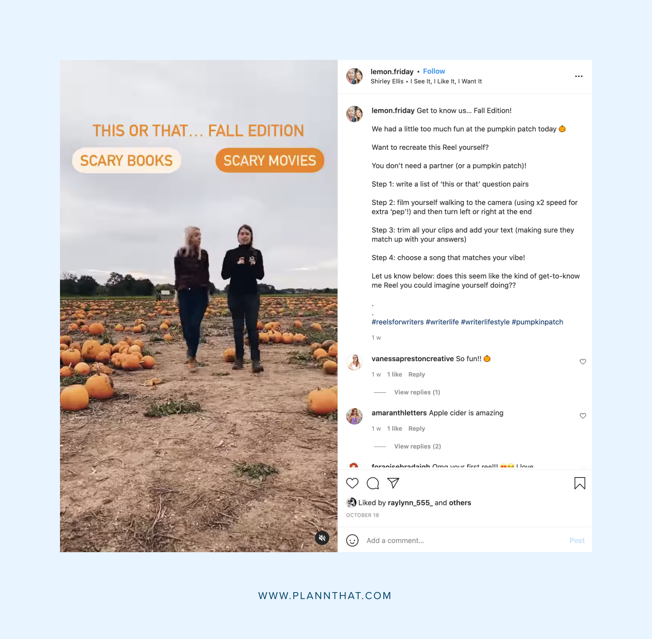View raylynn_555_ profile from the likes line
Screen dimensions: 652x639
coord(410,503)
